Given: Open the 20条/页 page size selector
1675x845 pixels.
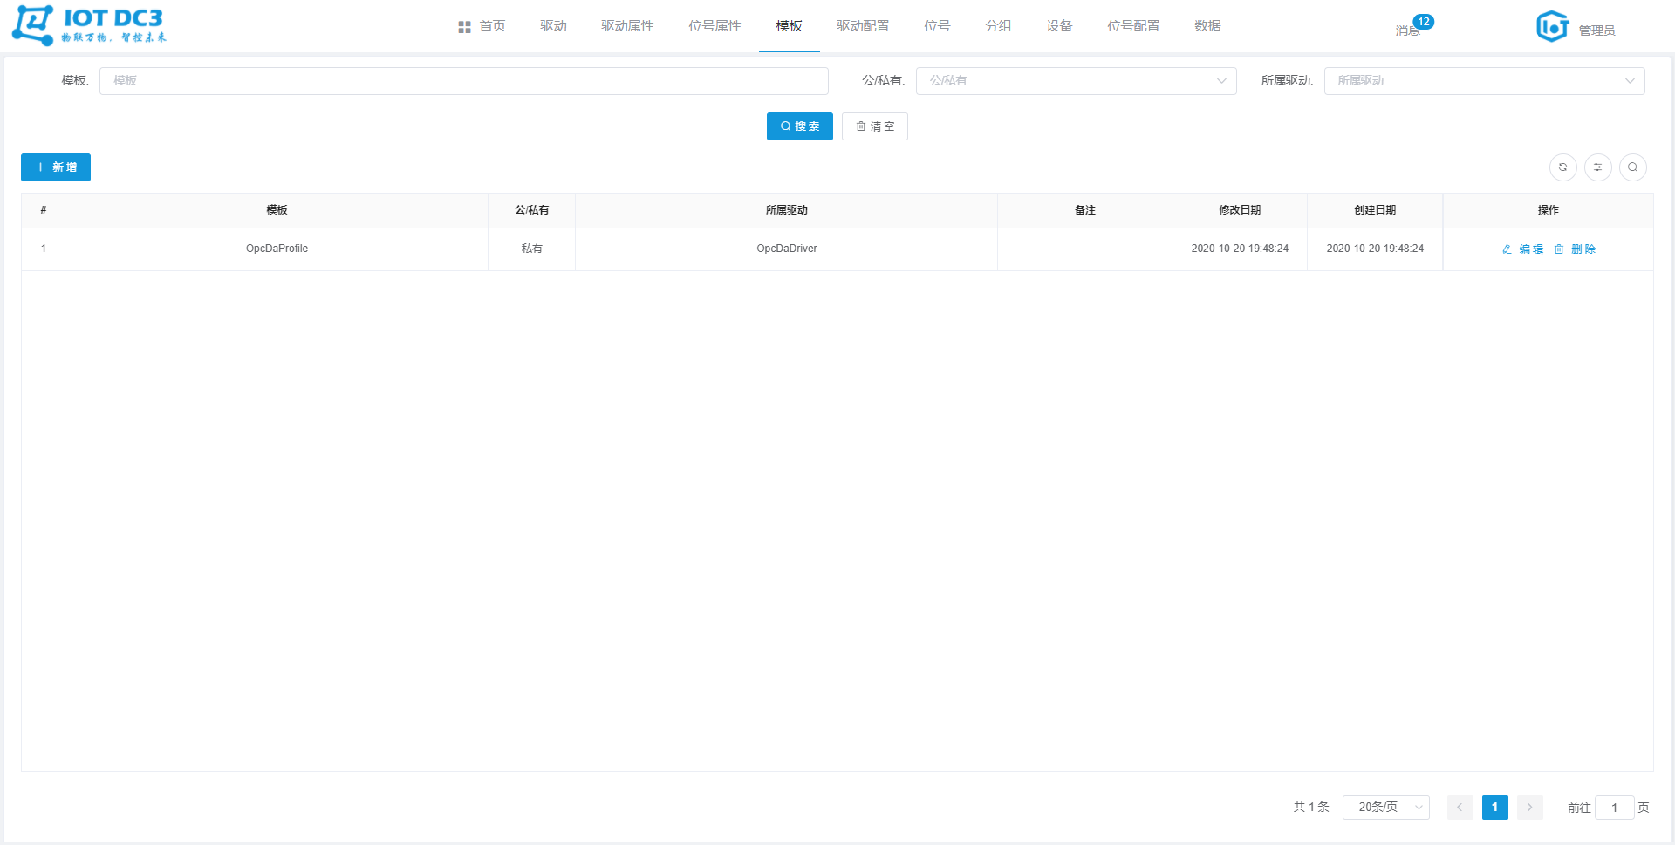Looking at the screenshot, I should [1385, 808].
